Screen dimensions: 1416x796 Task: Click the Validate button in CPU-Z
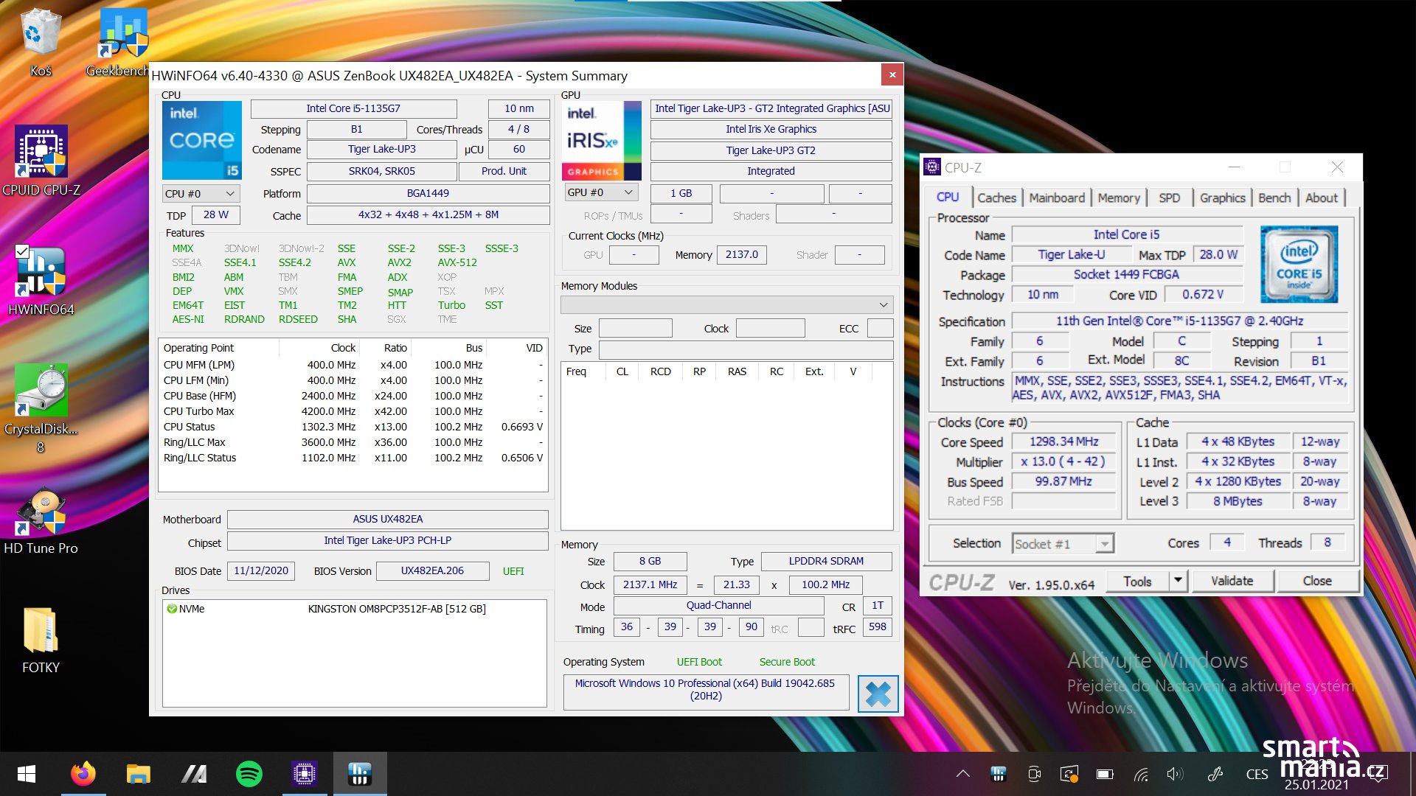coord(1232,581)
